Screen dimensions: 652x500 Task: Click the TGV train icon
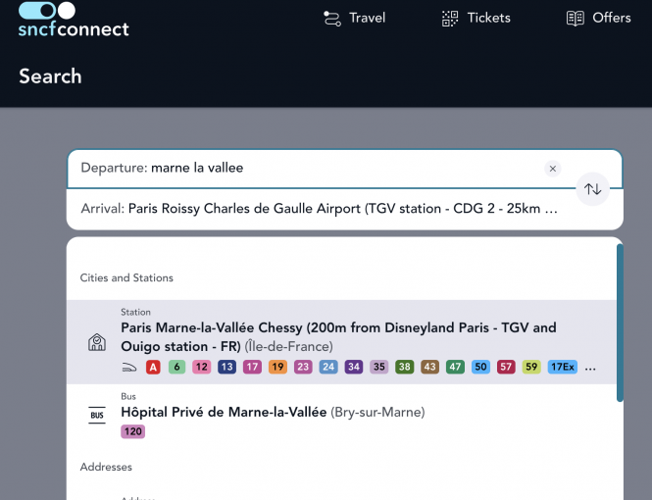(128, 367)
